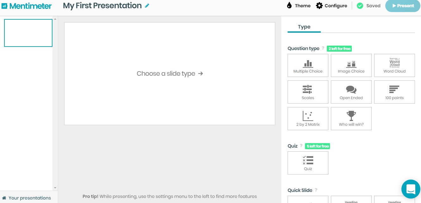421x203 pixels.
Task: Pick the Word Cloud slide type
Action: click(394, 66)
